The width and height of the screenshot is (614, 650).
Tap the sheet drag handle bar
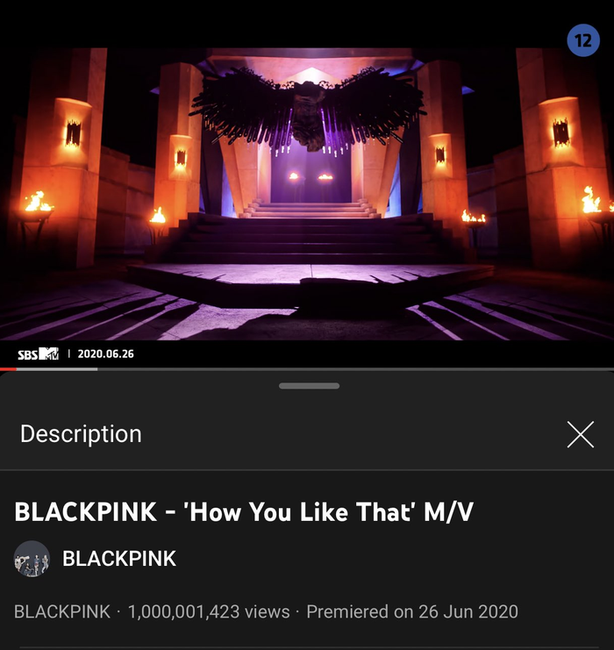click(310, 386)
